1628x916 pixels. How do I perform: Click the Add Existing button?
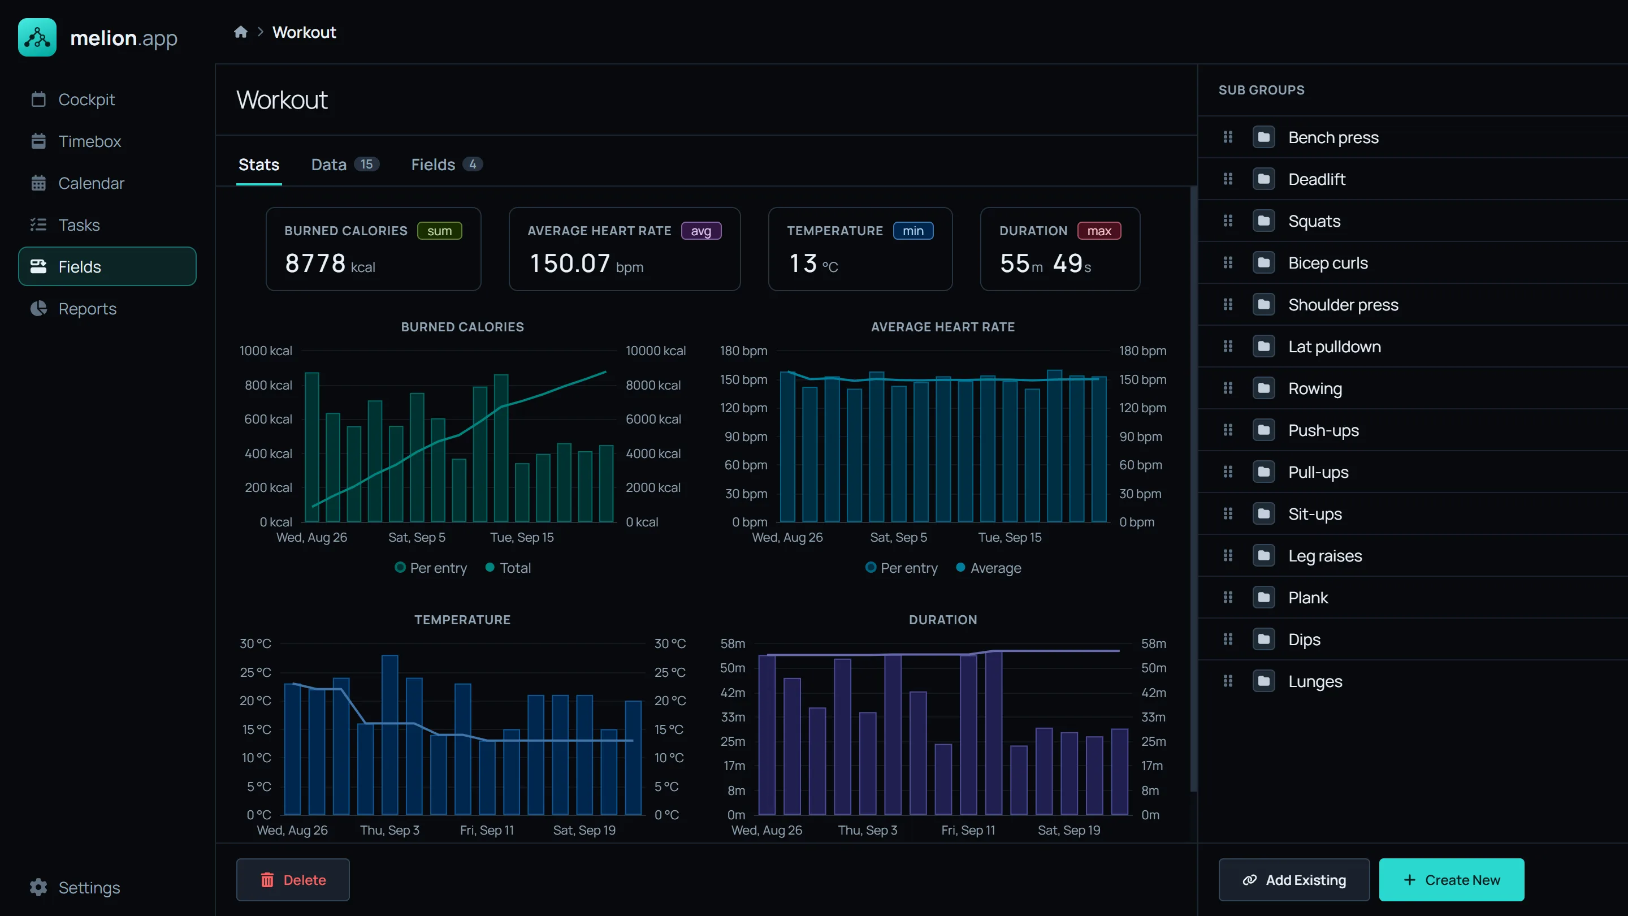pos(1294,879)
